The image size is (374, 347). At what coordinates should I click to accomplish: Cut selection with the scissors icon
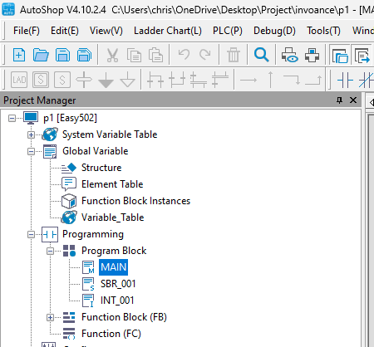tap(112, 55)
